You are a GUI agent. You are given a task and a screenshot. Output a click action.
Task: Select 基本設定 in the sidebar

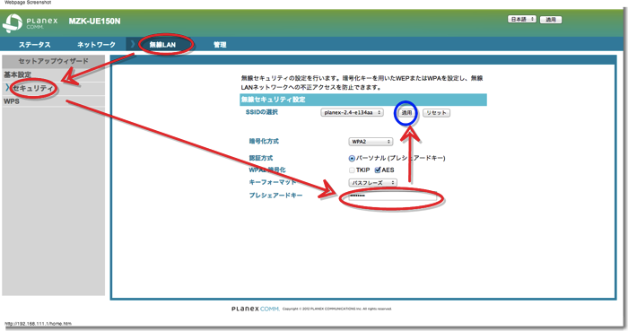pos(18,74)
